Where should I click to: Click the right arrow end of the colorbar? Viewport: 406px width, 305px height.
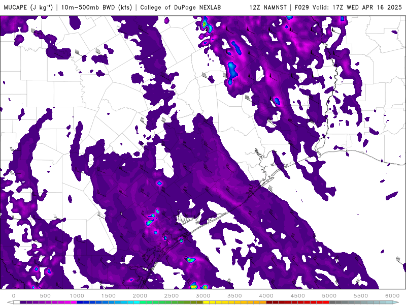[395, 302]
